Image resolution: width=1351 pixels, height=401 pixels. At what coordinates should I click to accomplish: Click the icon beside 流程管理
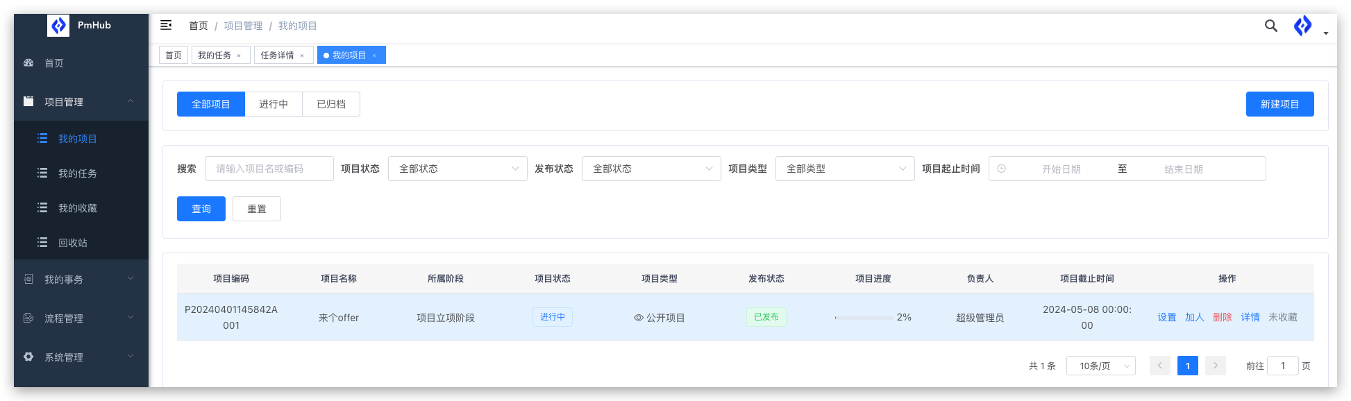(28, 318)
